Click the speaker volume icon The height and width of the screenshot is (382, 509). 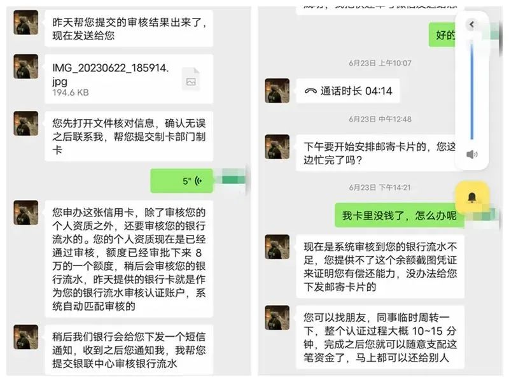pos(471,154)
